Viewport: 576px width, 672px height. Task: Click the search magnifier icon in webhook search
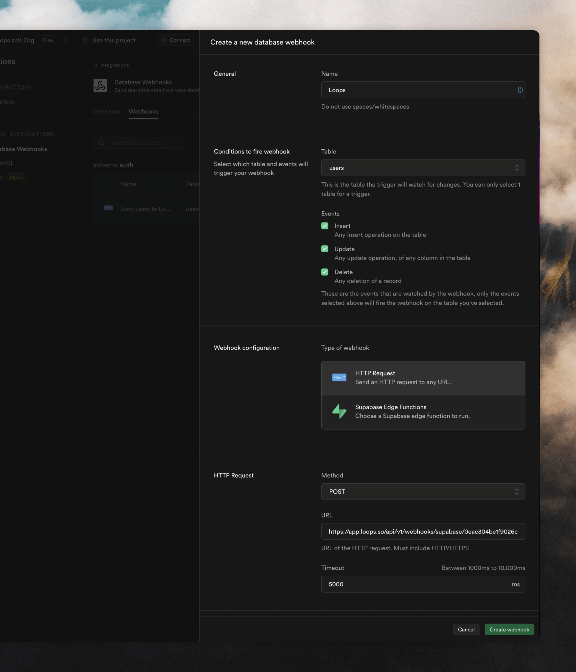coord(102,143)
